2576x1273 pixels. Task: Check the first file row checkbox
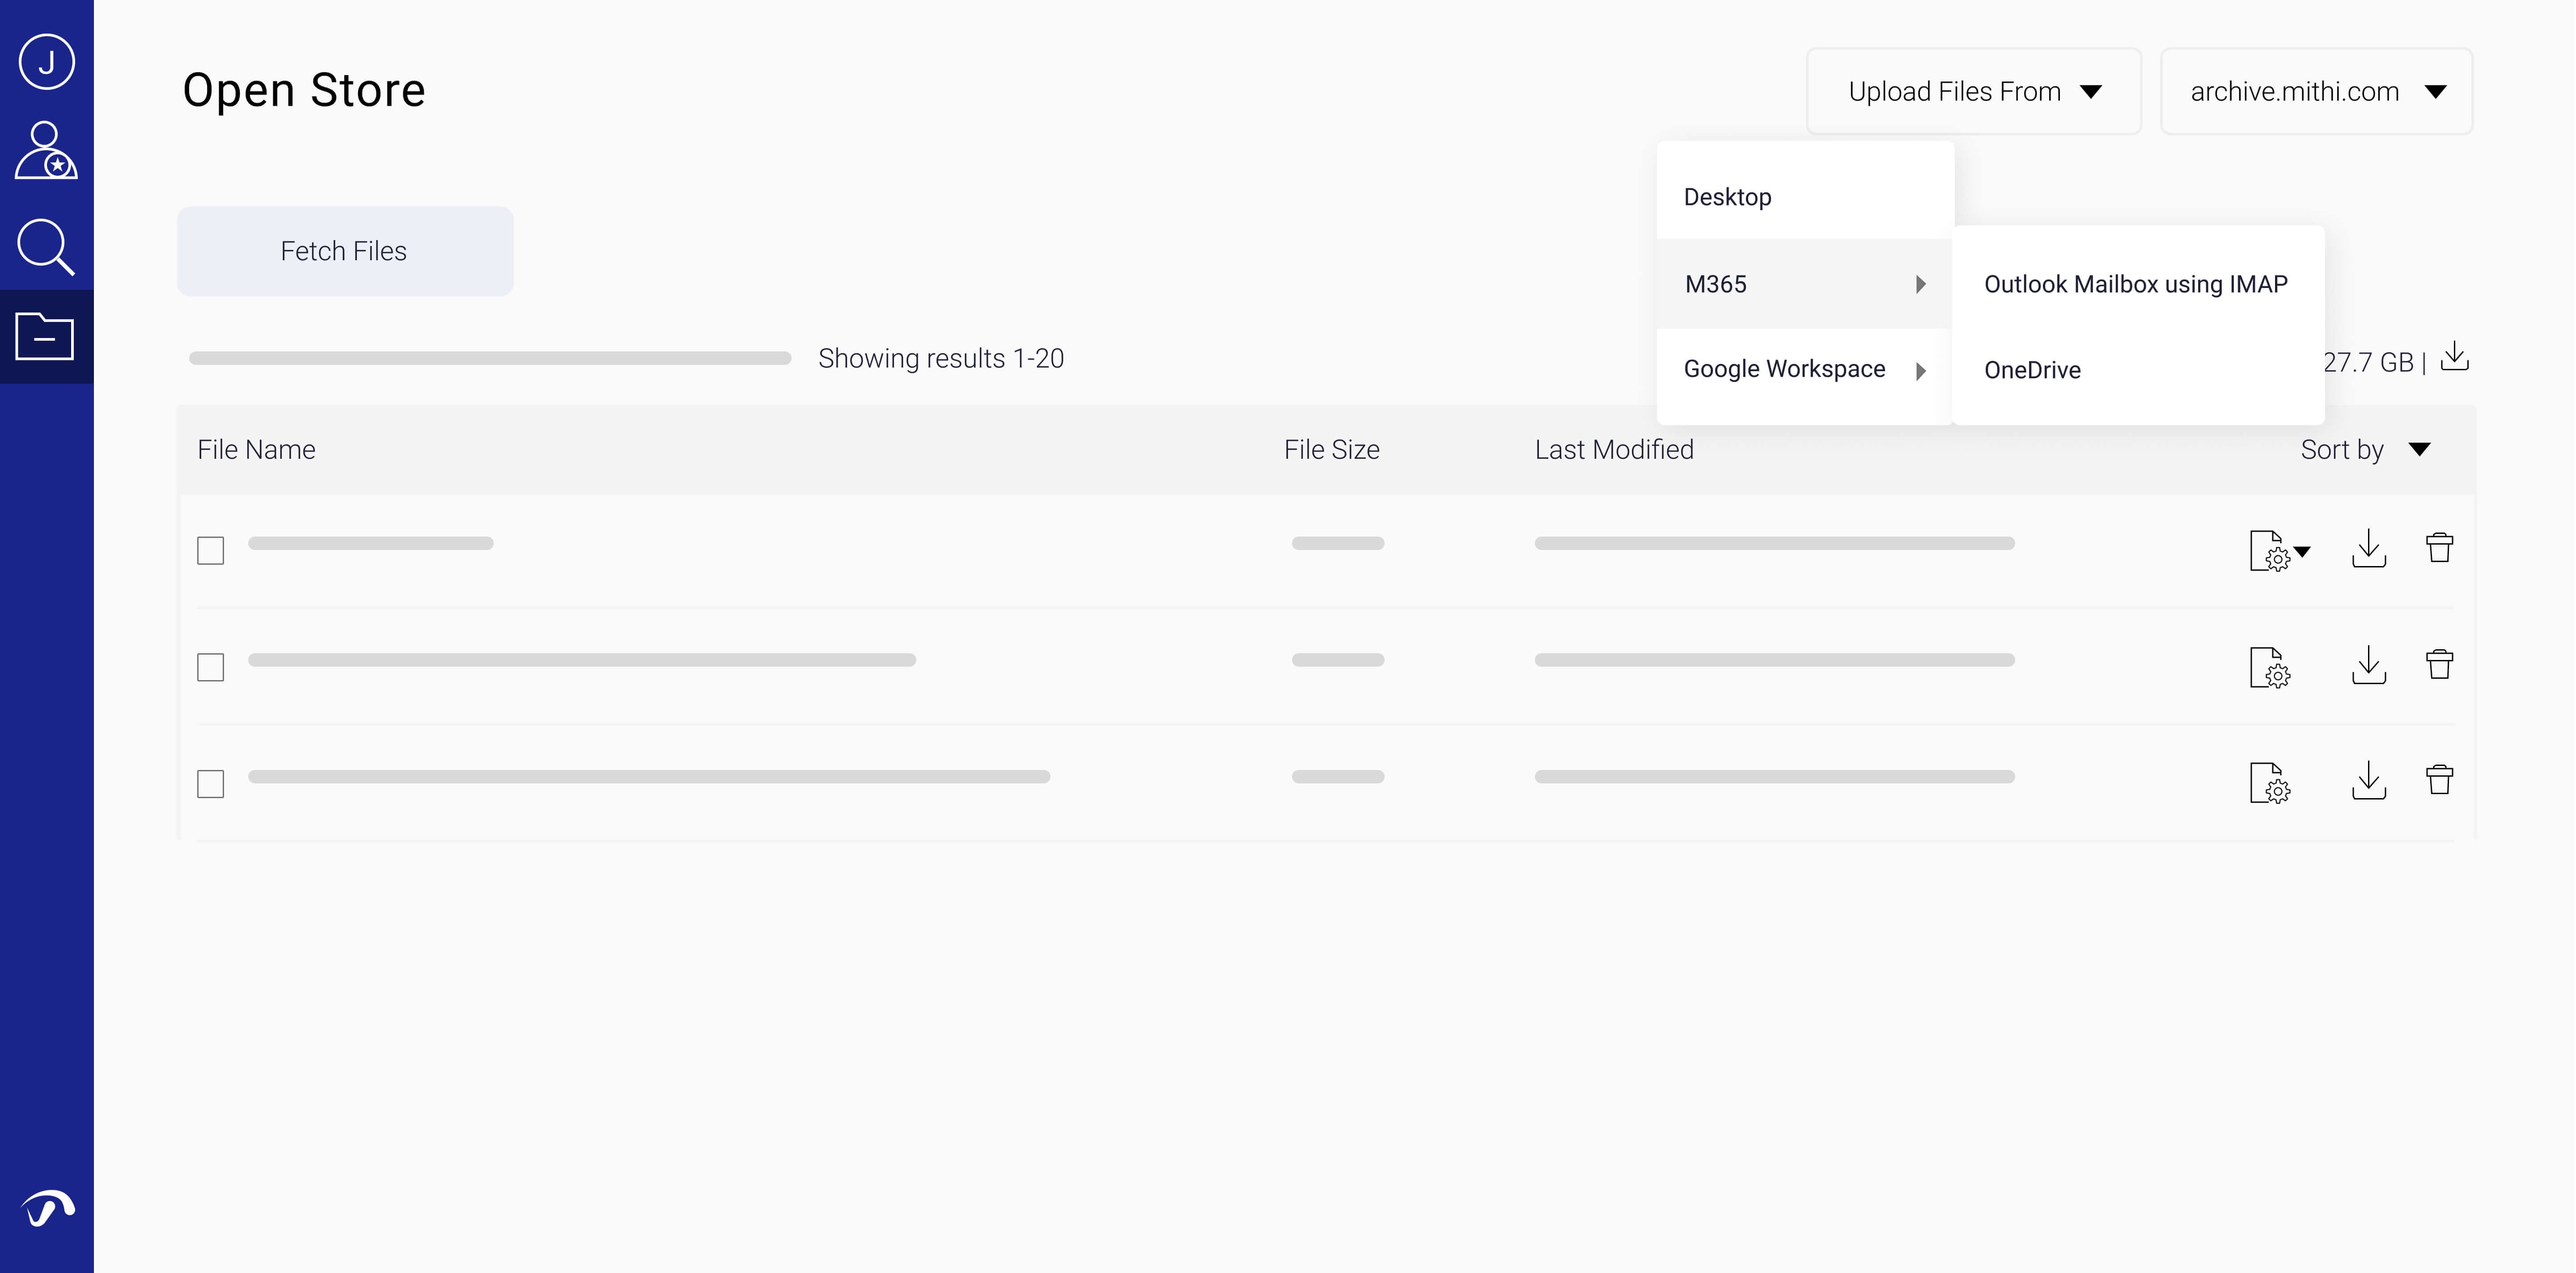tap(210, 550)
